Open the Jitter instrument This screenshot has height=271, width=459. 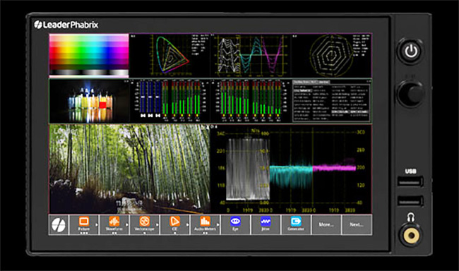click(x=266, y=224)
